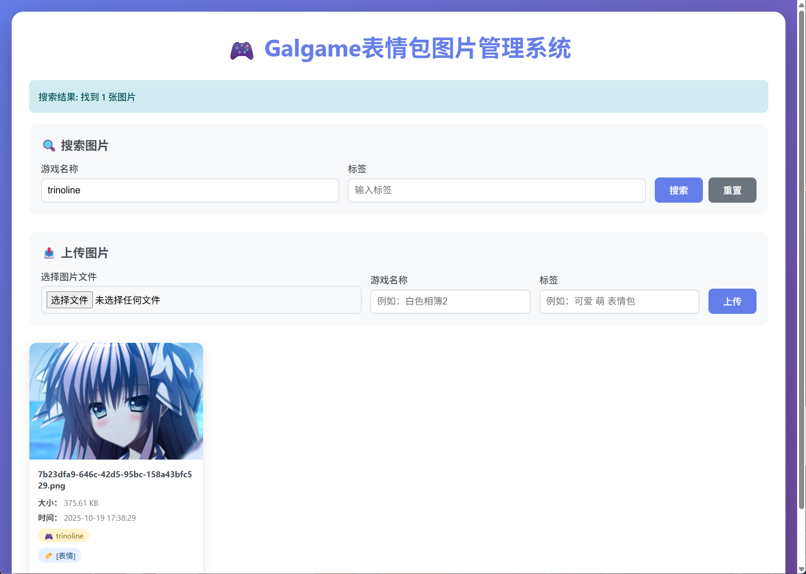
Task: Open the 选择文件 file chooser
Action: (70, 300)
